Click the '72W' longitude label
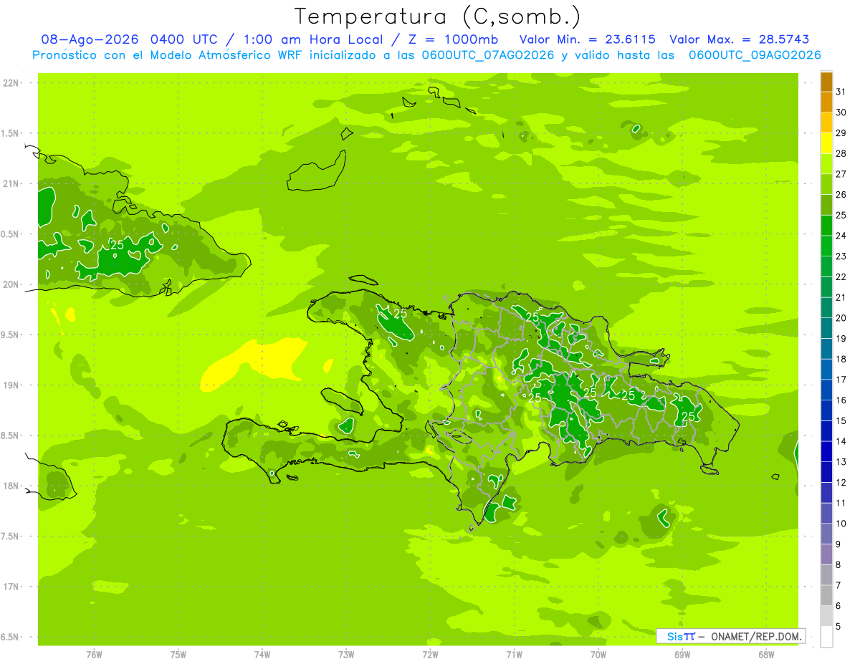This screenshot has height=664, width=860. coord(430,655)
